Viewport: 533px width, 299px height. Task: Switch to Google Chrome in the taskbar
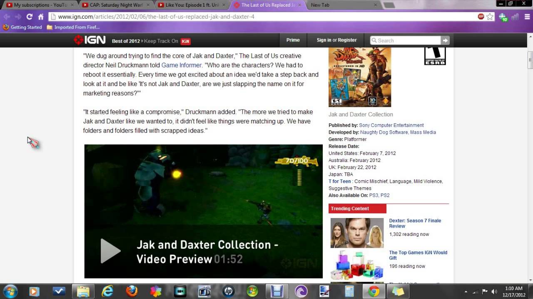[374, 292]
